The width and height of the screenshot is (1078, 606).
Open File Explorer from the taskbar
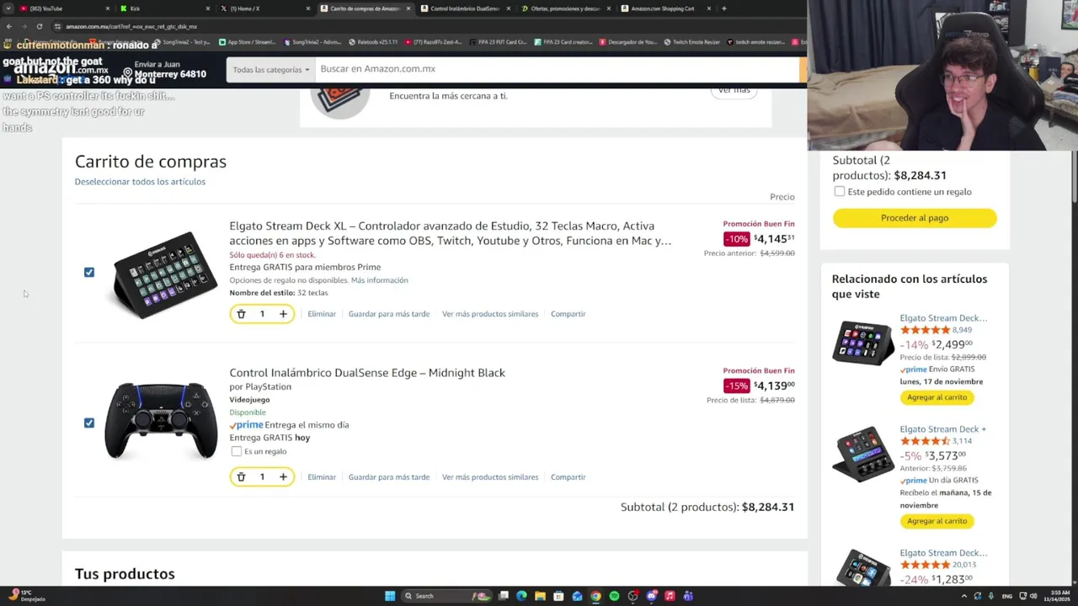point(540,596)
